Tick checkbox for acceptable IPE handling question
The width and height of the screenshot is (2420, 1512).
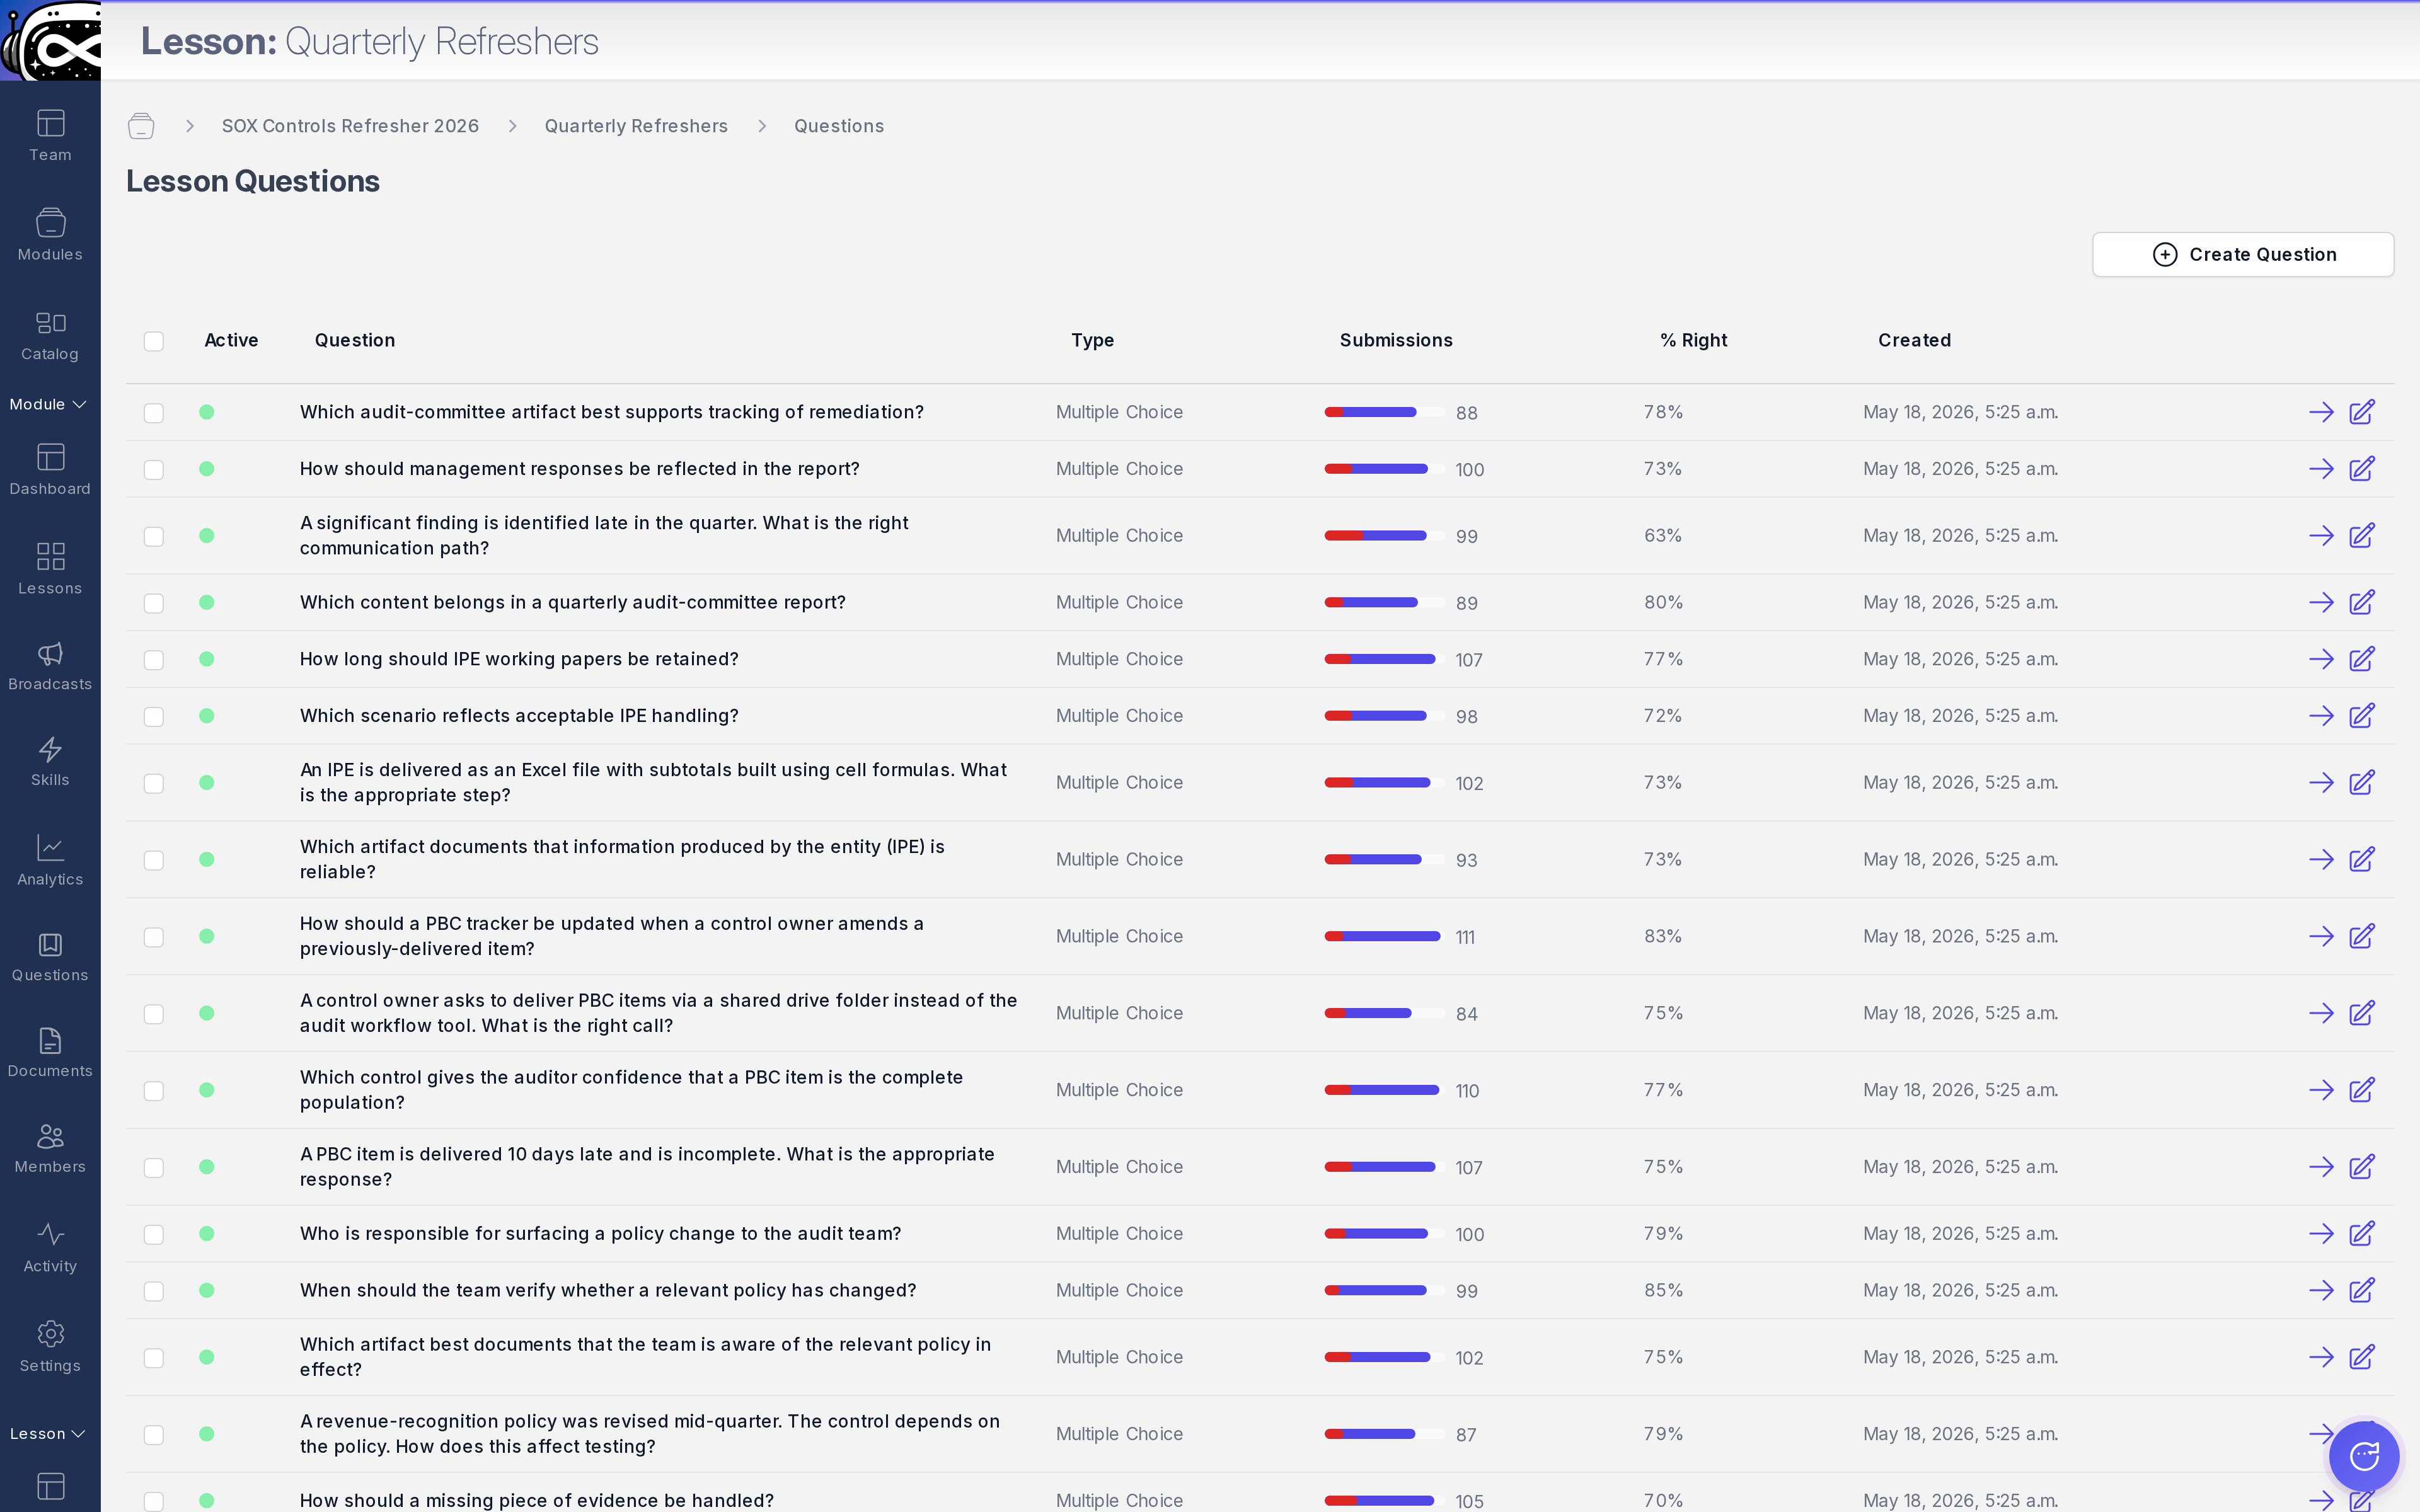point(153,717)
